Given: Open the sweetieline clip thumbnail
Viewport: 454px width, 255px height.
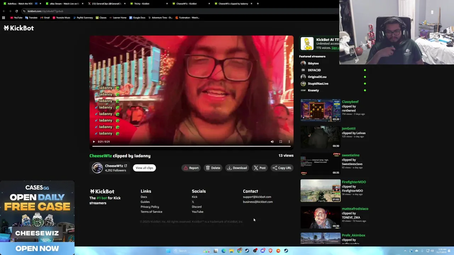Looking at the screenshot, I should (320, 164).
